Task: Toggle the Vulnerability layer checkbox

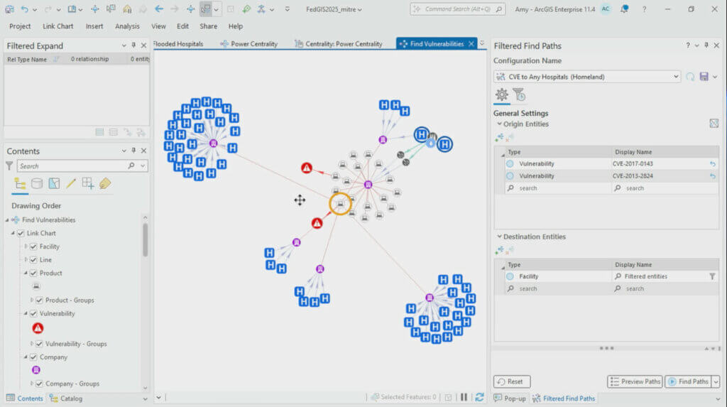Action: click(x=33, y=313)
